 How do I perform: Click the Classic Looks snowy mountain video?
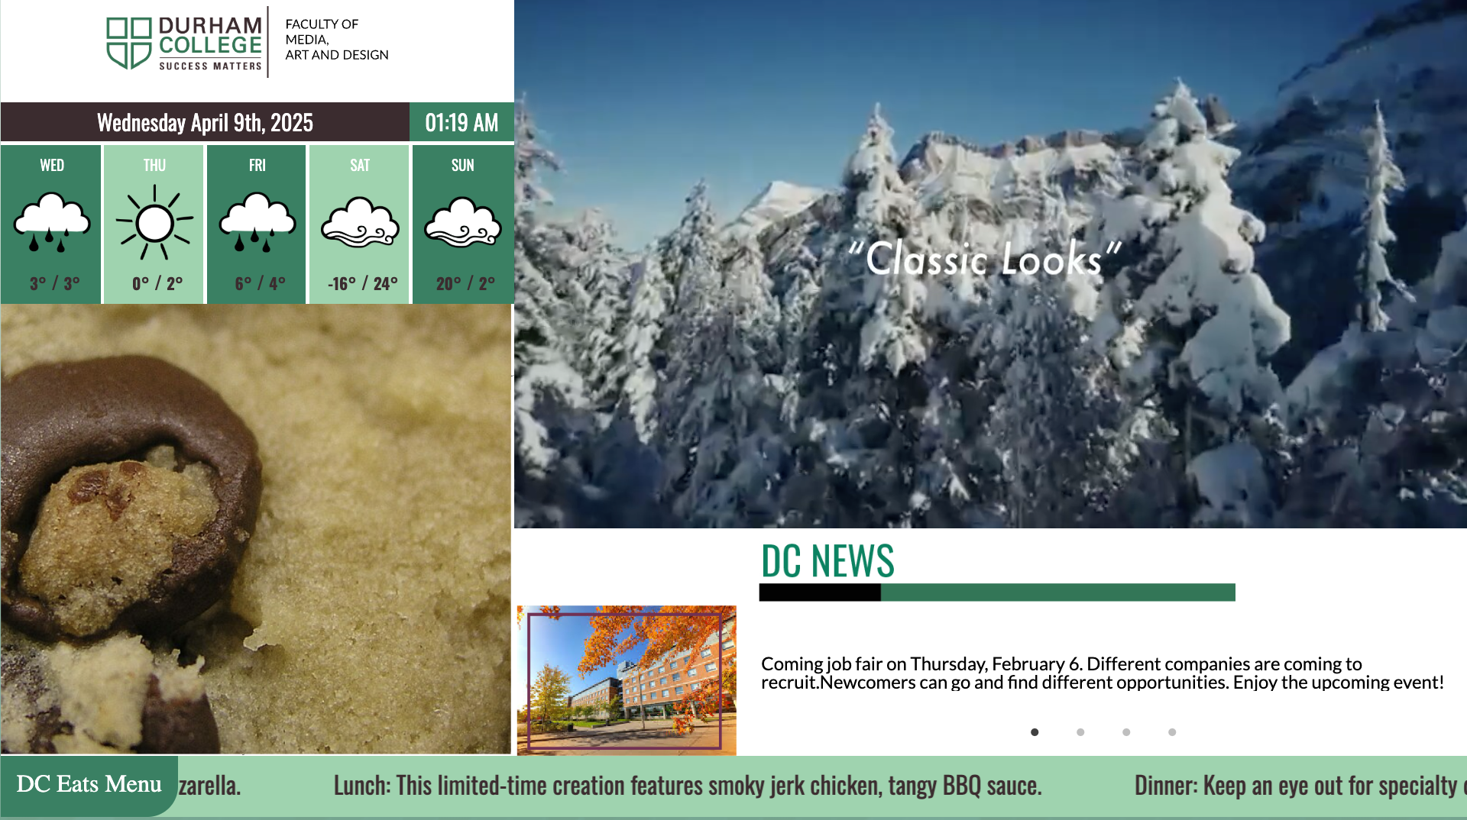[x=990, y=264]
